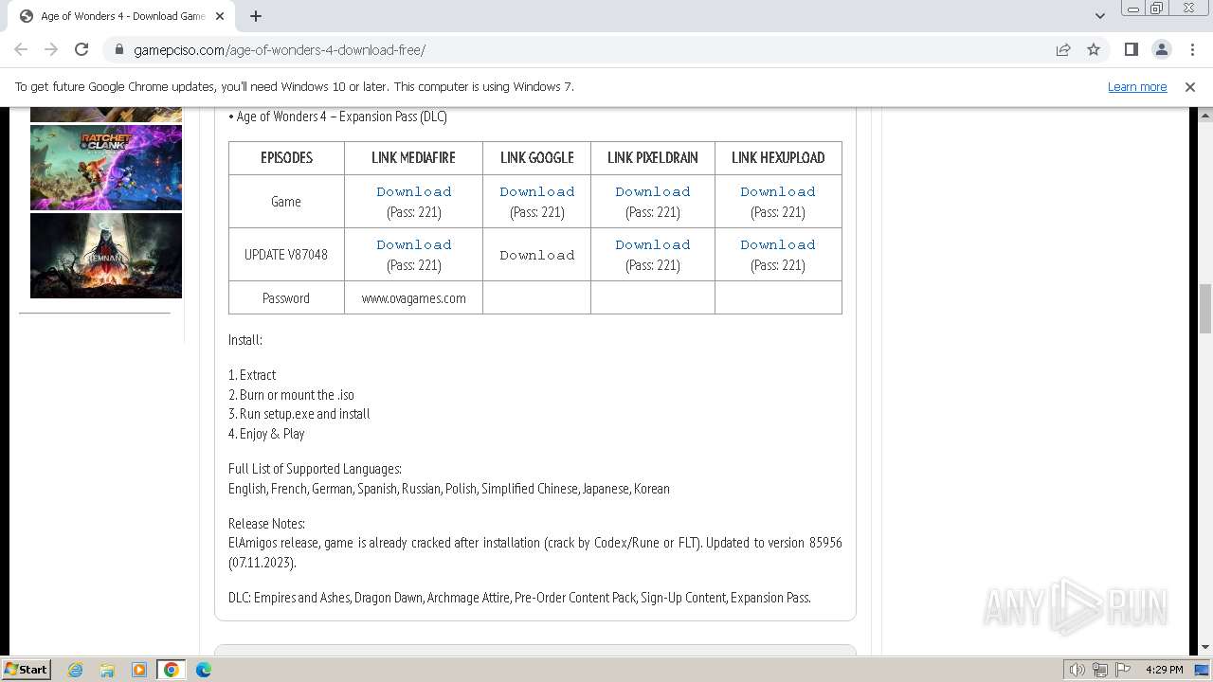Select the www.ovagames.com password text

point(414,298)
